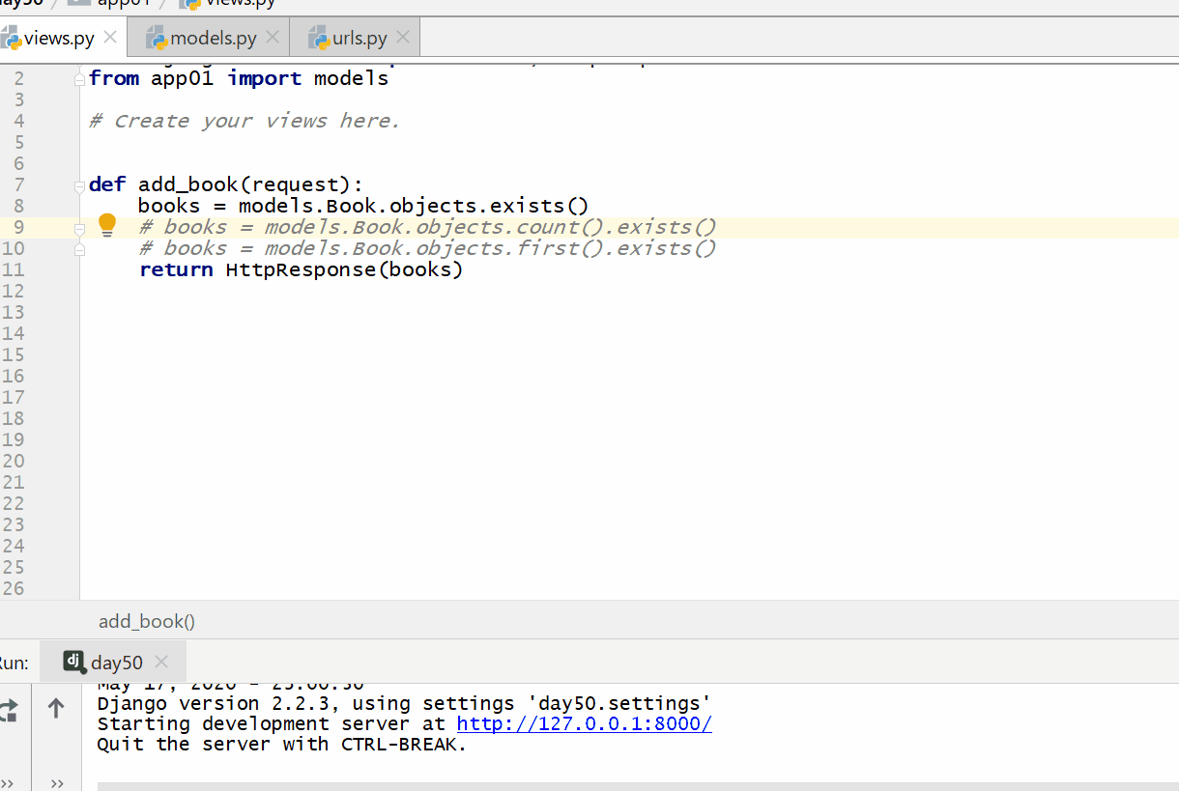Click the rerun server icon in Run panel
The image size is (1179, 791).
pos(9,710)
